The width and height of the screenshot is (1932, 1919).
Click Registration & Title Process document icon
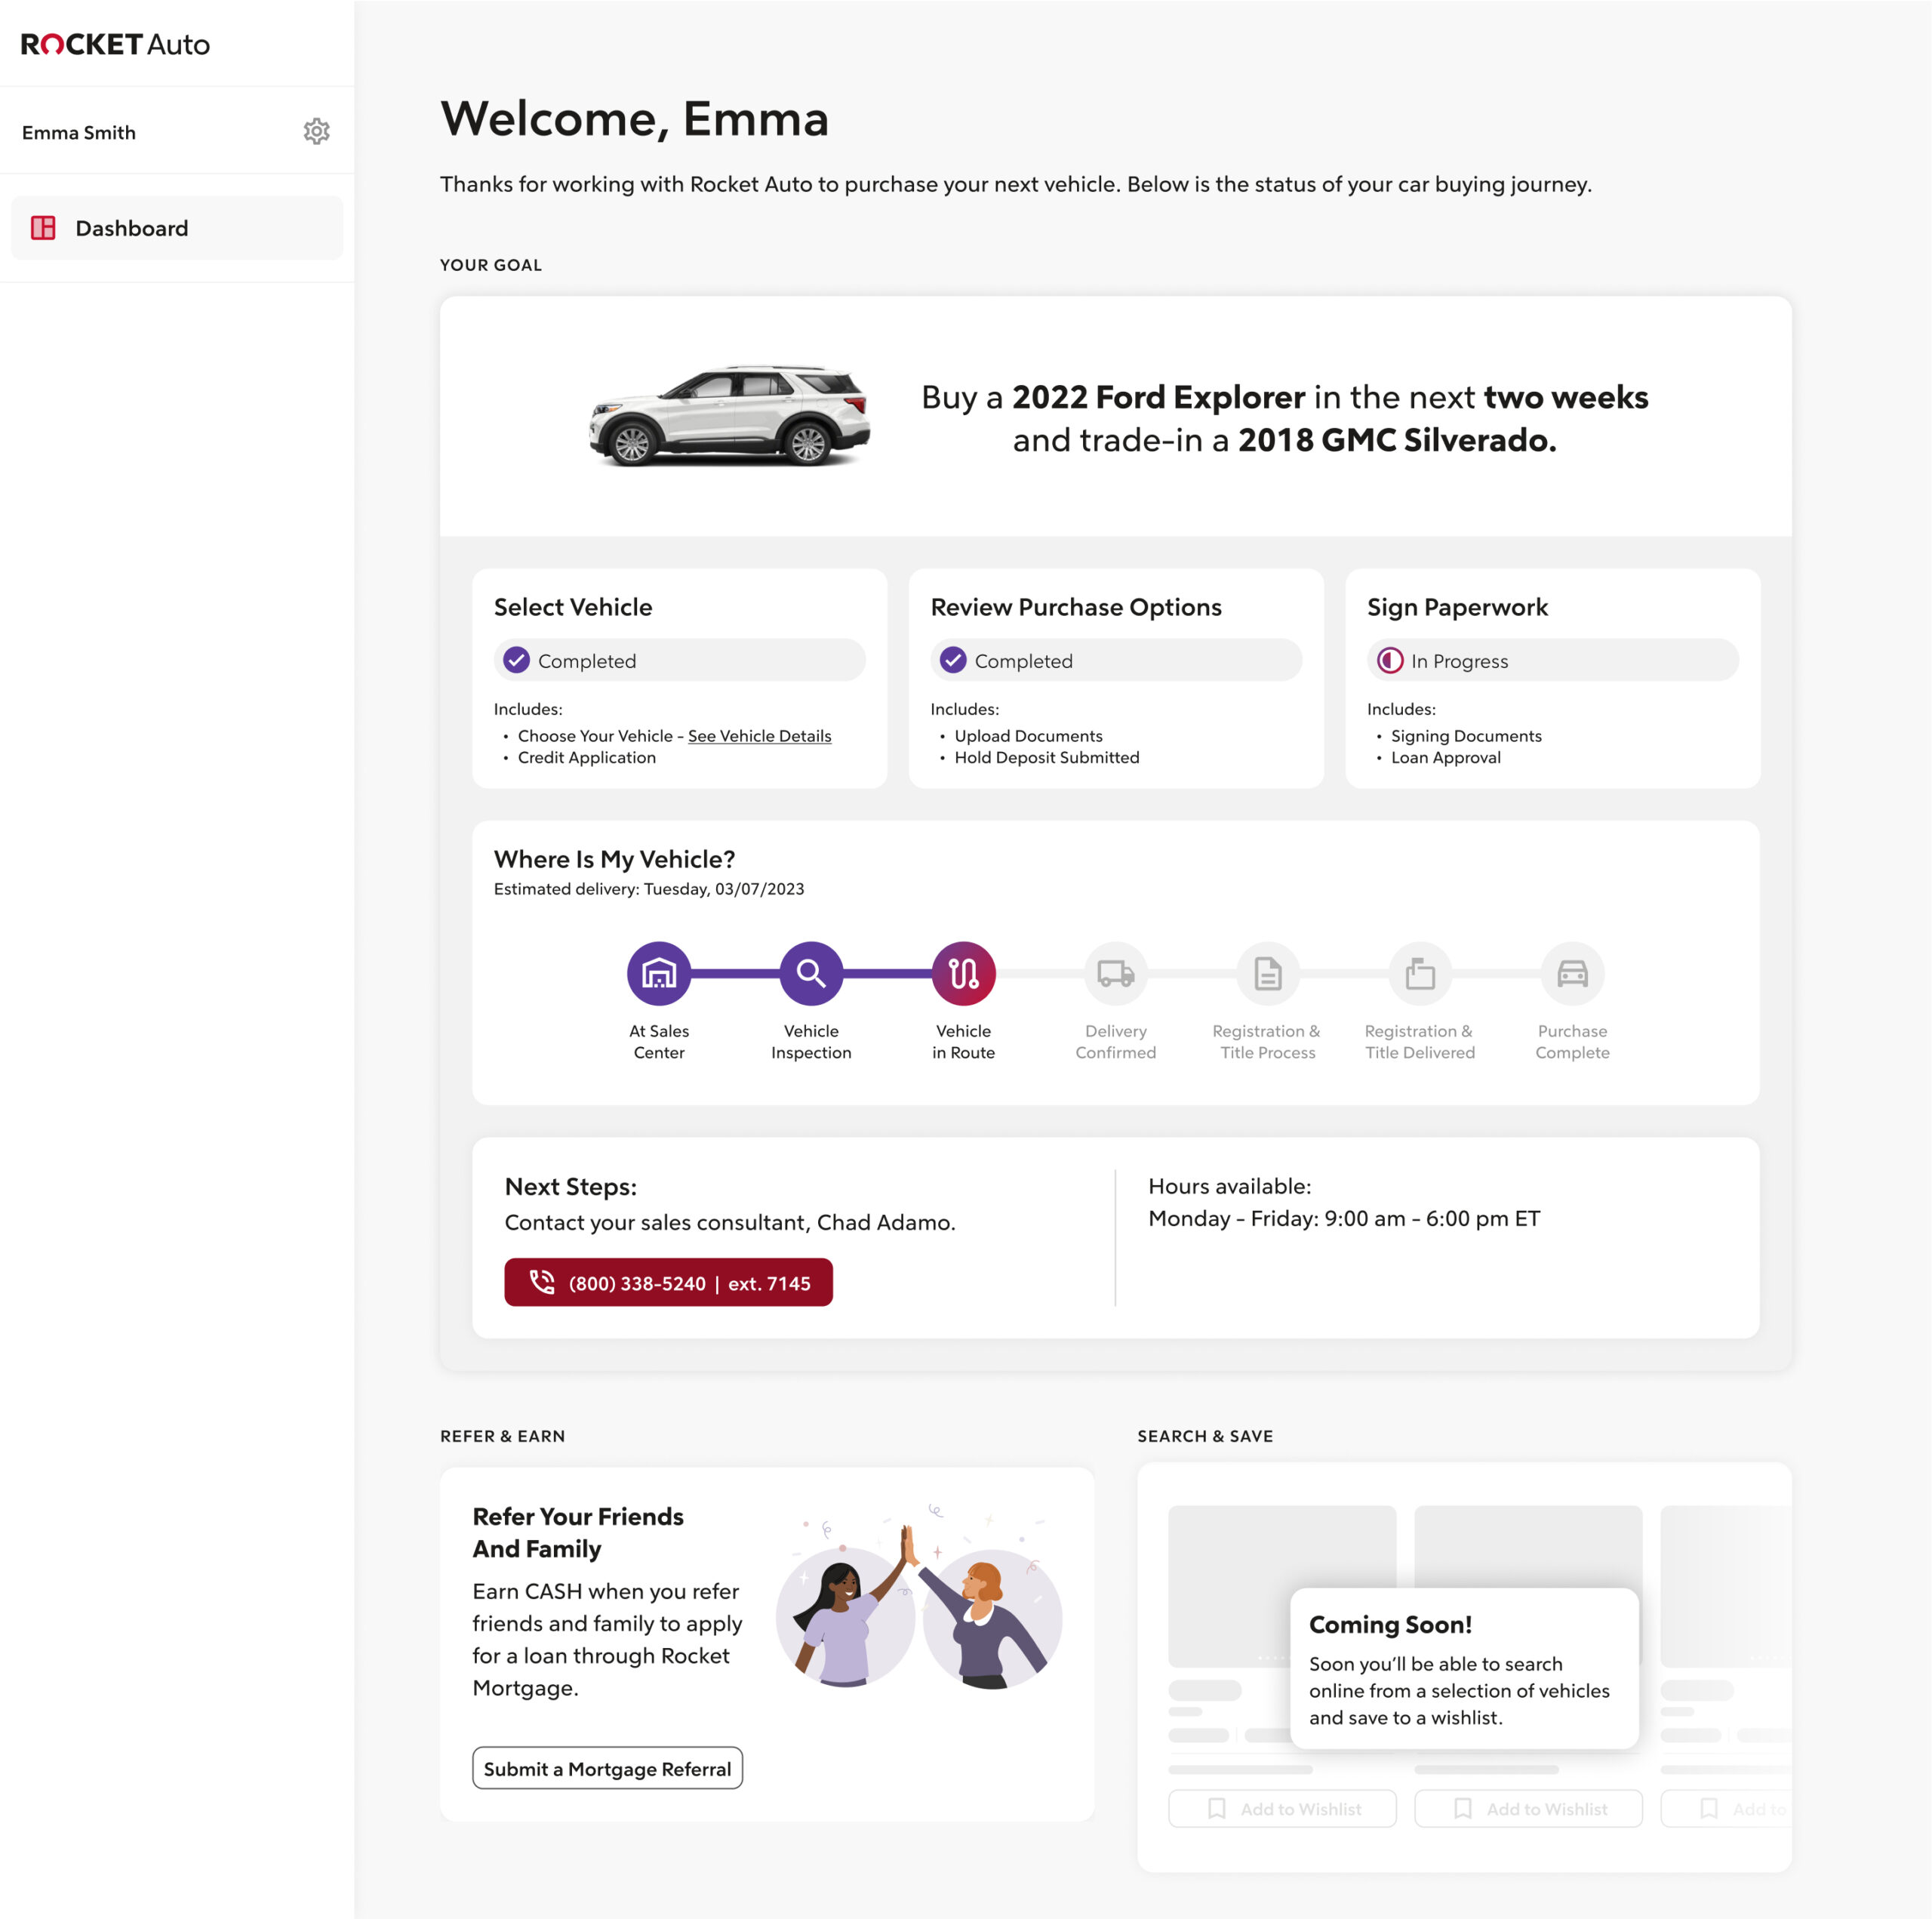(x=1267, y=972)
